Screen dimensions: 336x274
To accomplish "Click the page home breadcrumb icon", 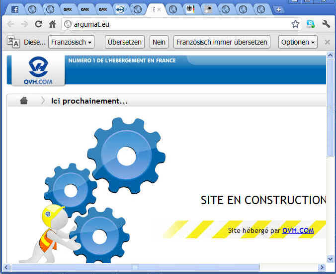I will click(24, 101).
